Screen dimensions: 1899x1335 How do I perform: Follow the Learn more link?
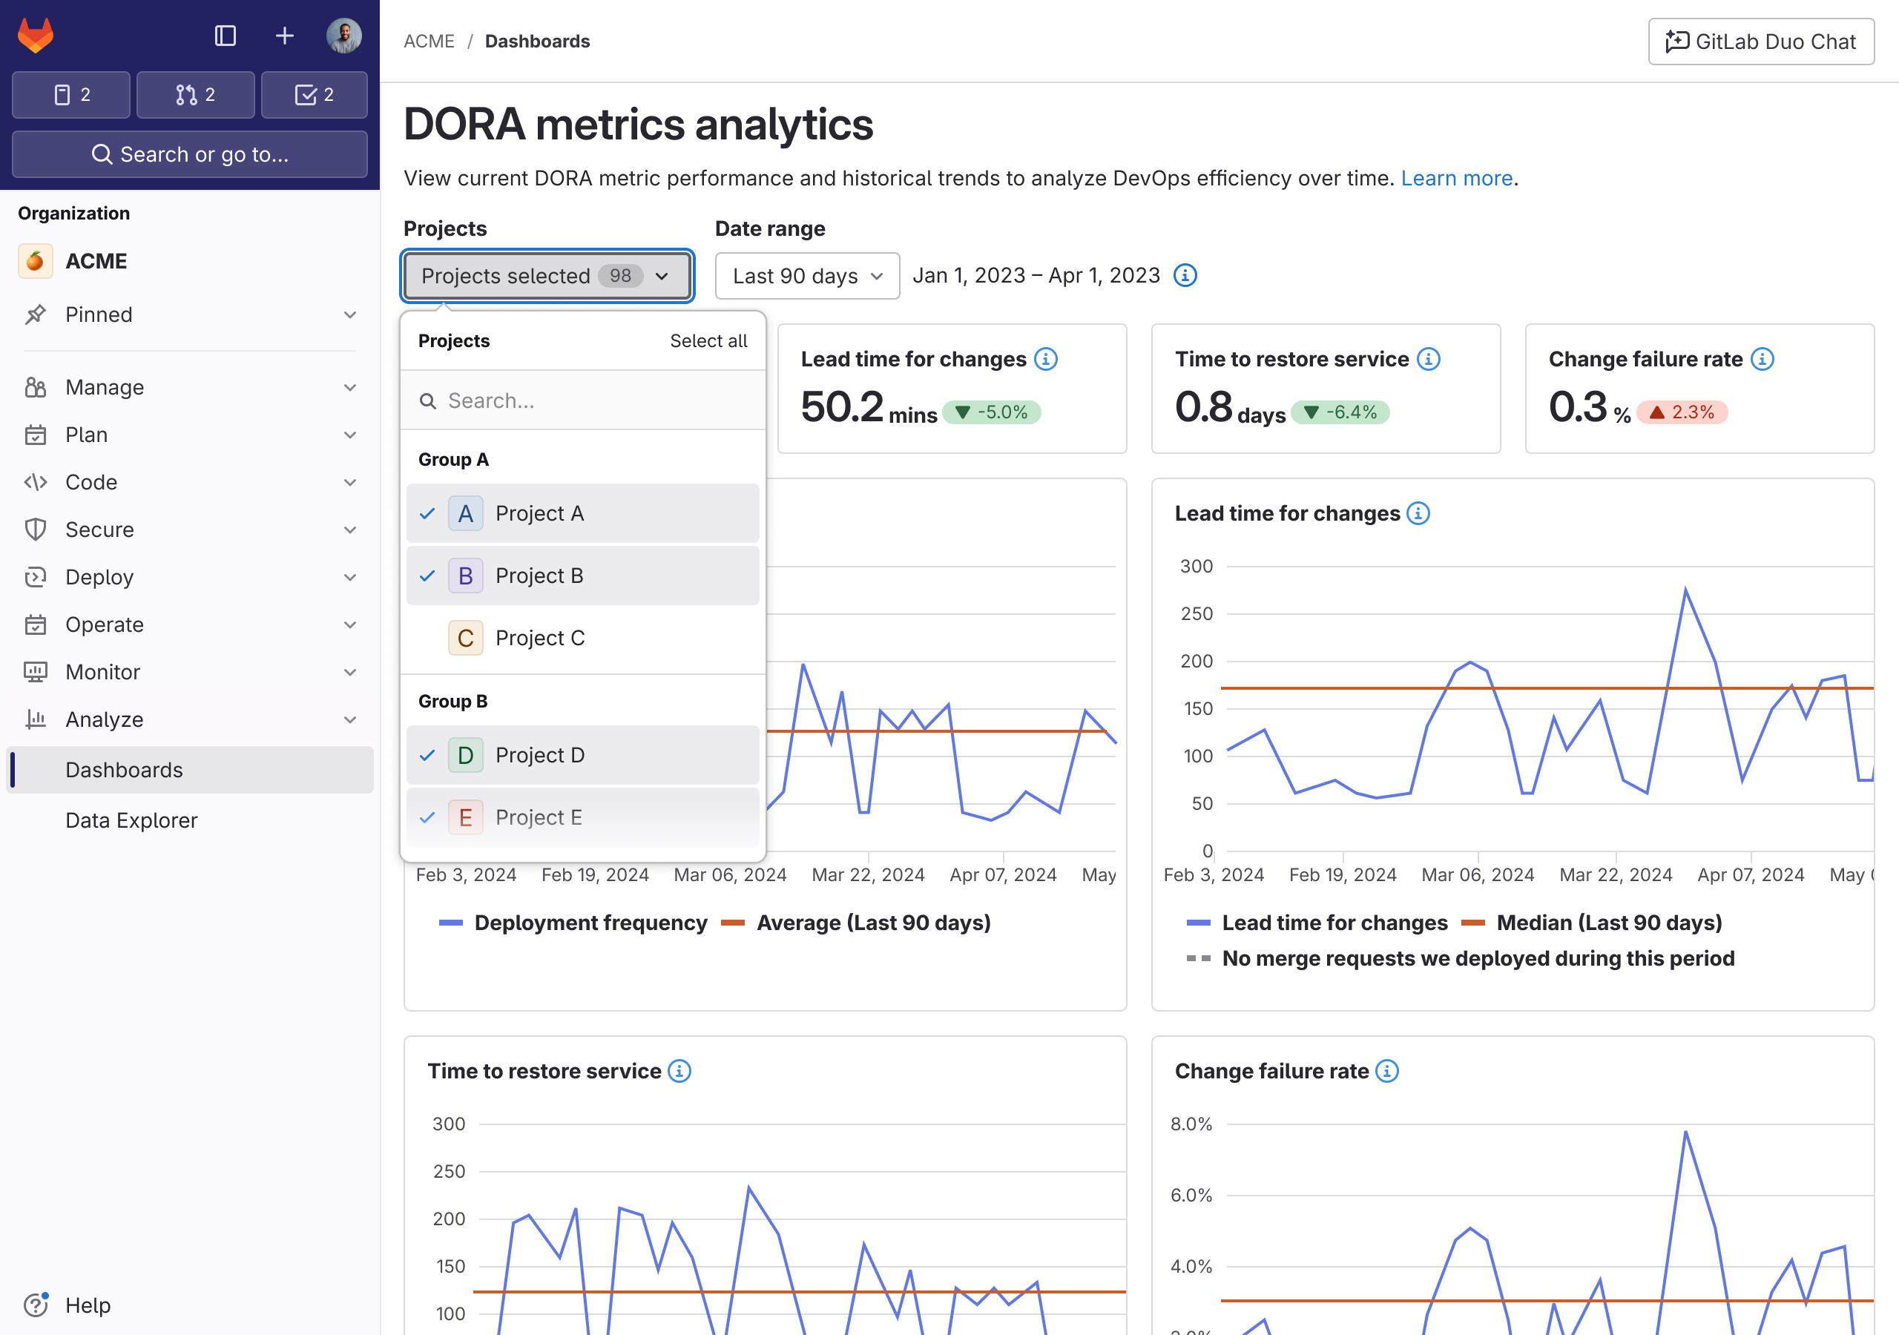pos(1455,179)
